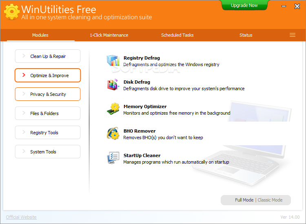Click the 'Ver 14.00' version label
The image size is (306, 224).
(x=290, y=217)
